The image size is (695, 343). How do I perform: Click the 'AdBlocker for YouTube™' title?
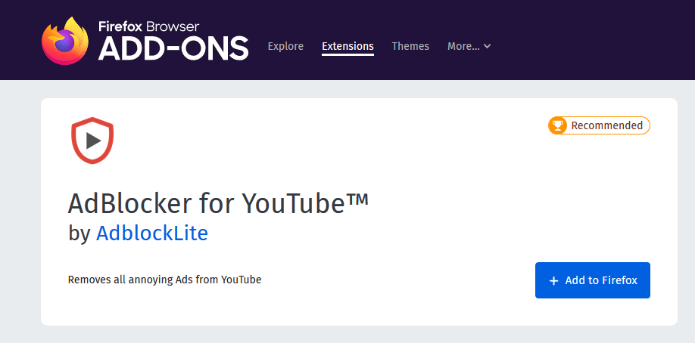point(218,203)
